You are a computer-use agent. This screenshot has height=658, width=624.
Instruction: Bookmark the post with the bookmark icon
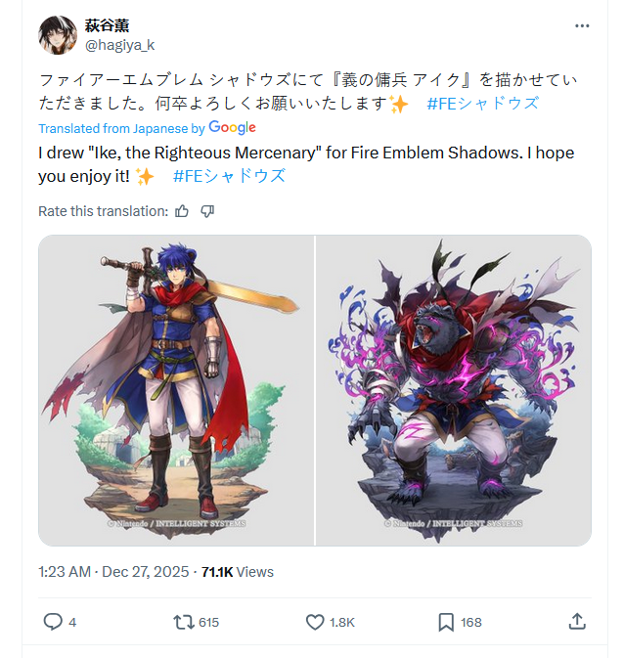[446, 622]
